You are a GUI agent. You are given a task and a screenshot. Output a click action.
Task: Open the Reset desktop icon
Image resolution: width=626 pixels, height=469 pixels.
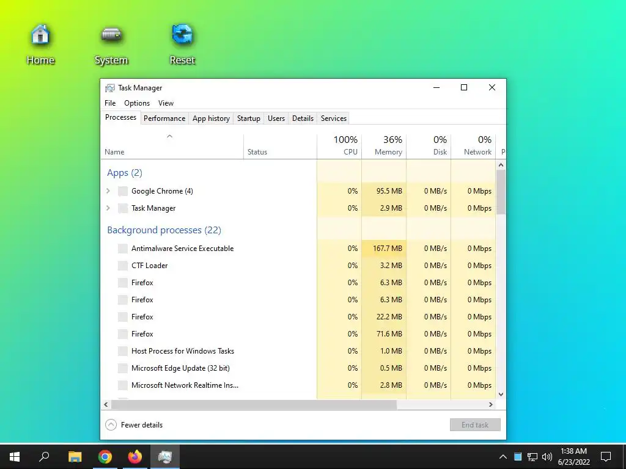[182, 44]
